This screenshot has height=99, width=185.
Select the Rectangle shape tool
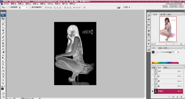click(3, 71)
